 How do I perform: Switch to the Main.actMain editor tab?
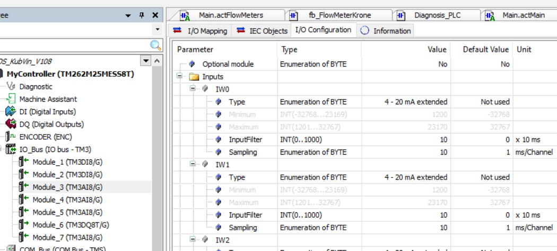[523, 15]
